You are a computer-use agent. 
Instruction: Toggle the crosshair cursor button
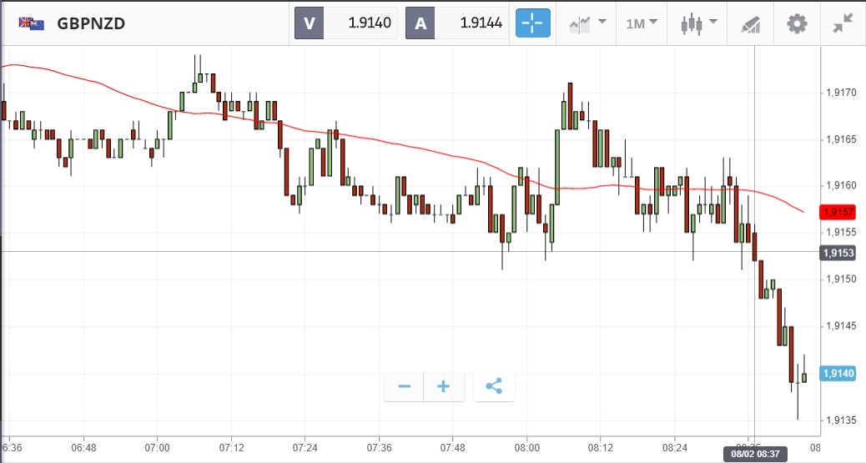pos(532,23)
